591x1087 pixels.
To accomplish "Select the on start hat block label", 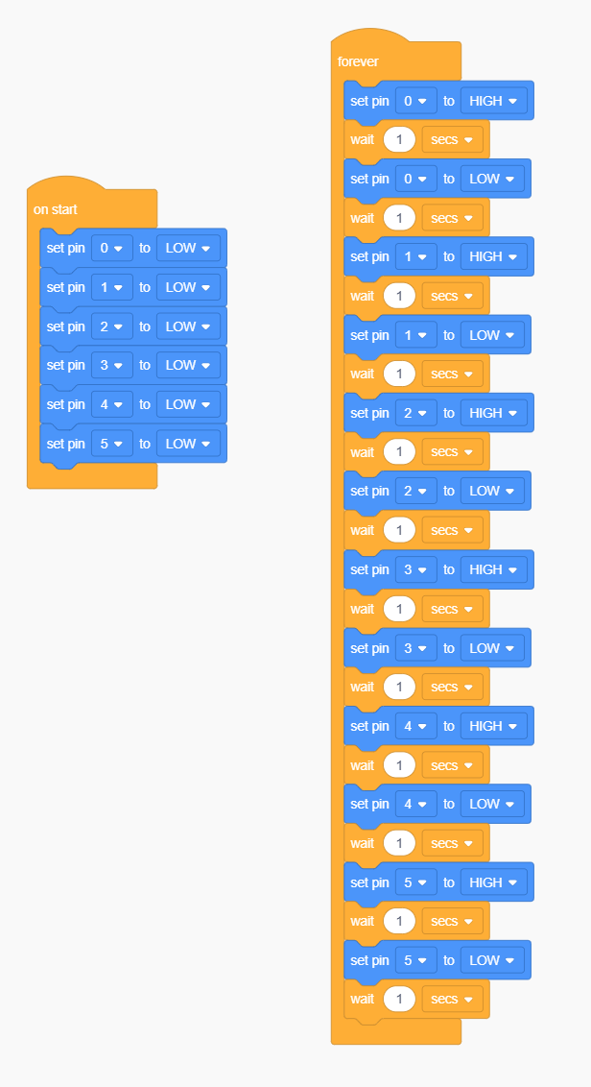I will [x=56, y=209].
